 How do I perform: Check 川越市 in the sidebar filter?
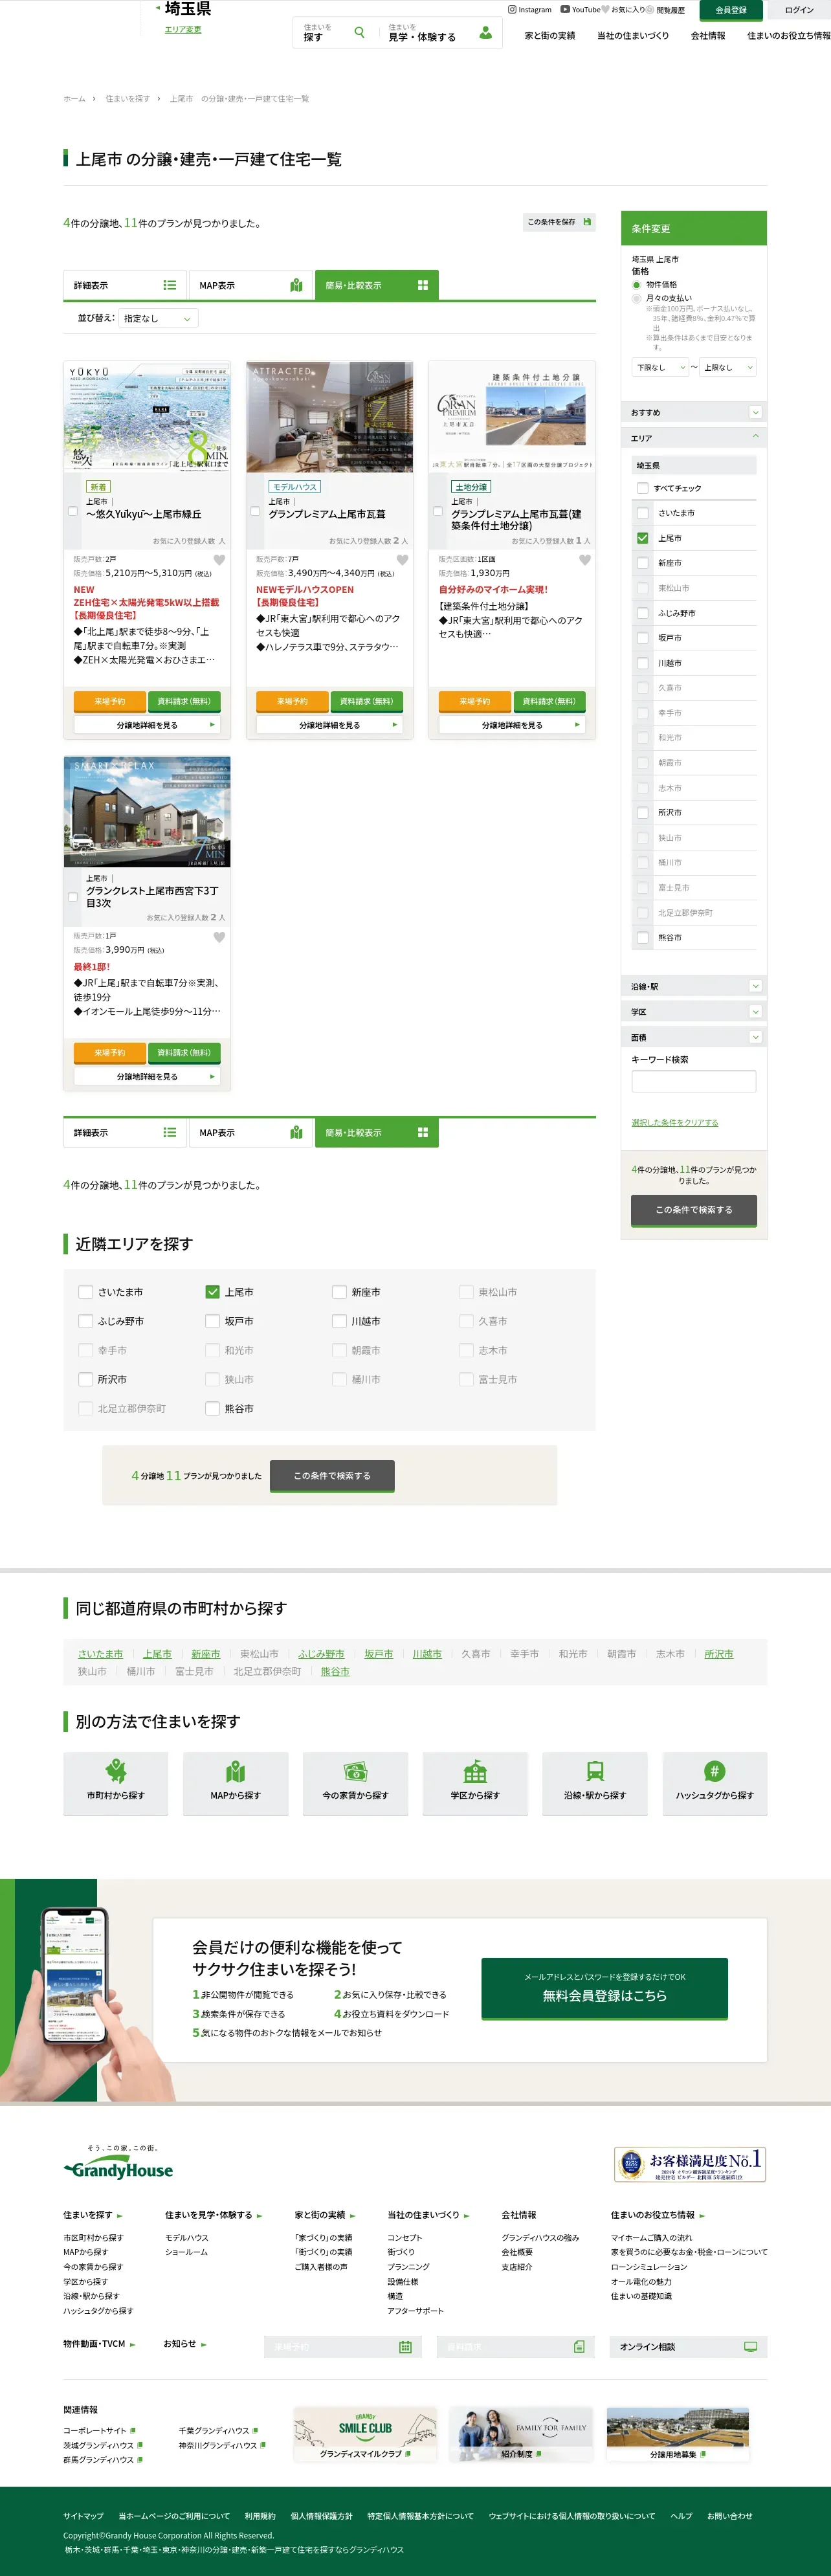[x=642, y=663]
